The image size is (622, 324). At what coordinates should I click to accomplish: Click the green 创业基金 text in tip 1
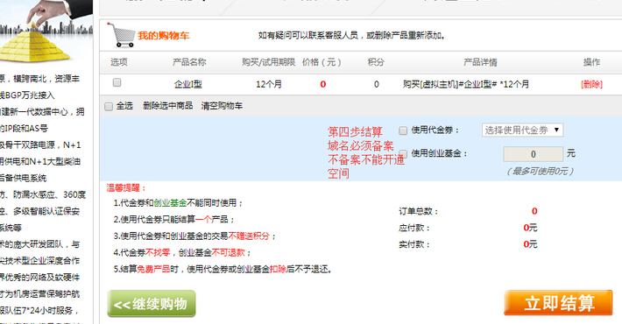pos(170,203)
